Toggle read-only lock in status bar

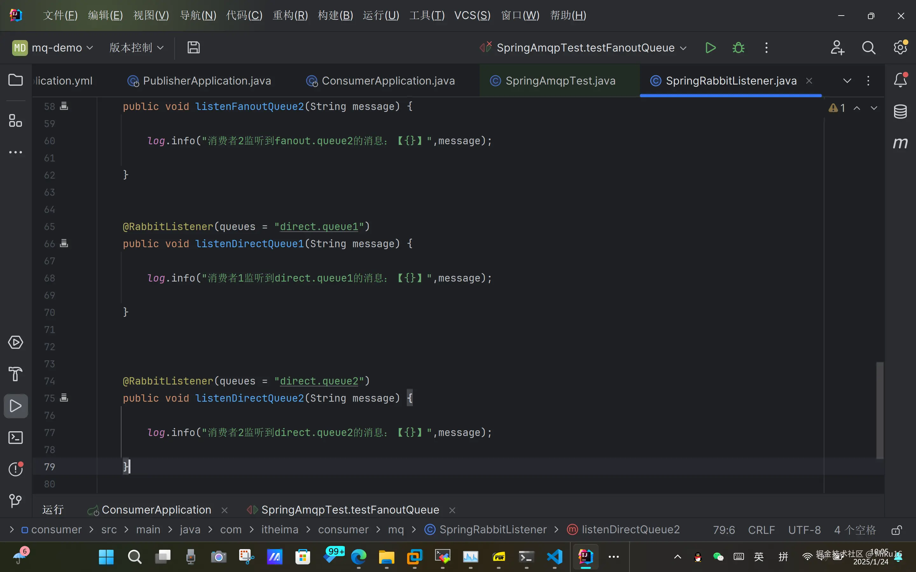click(896, 530)
